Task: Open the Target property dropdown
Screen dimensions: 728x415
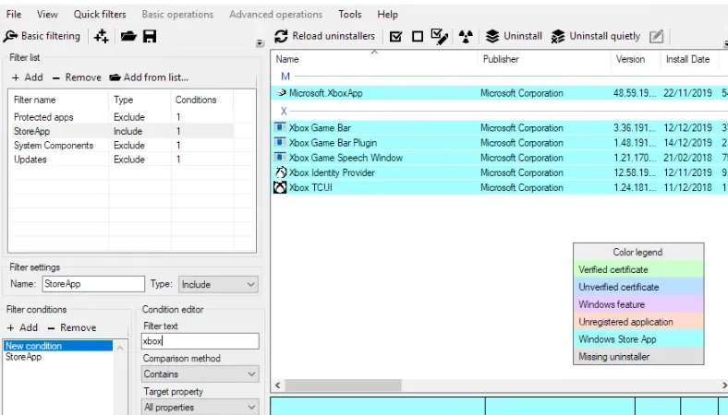Action: click(x=200, y=407)
